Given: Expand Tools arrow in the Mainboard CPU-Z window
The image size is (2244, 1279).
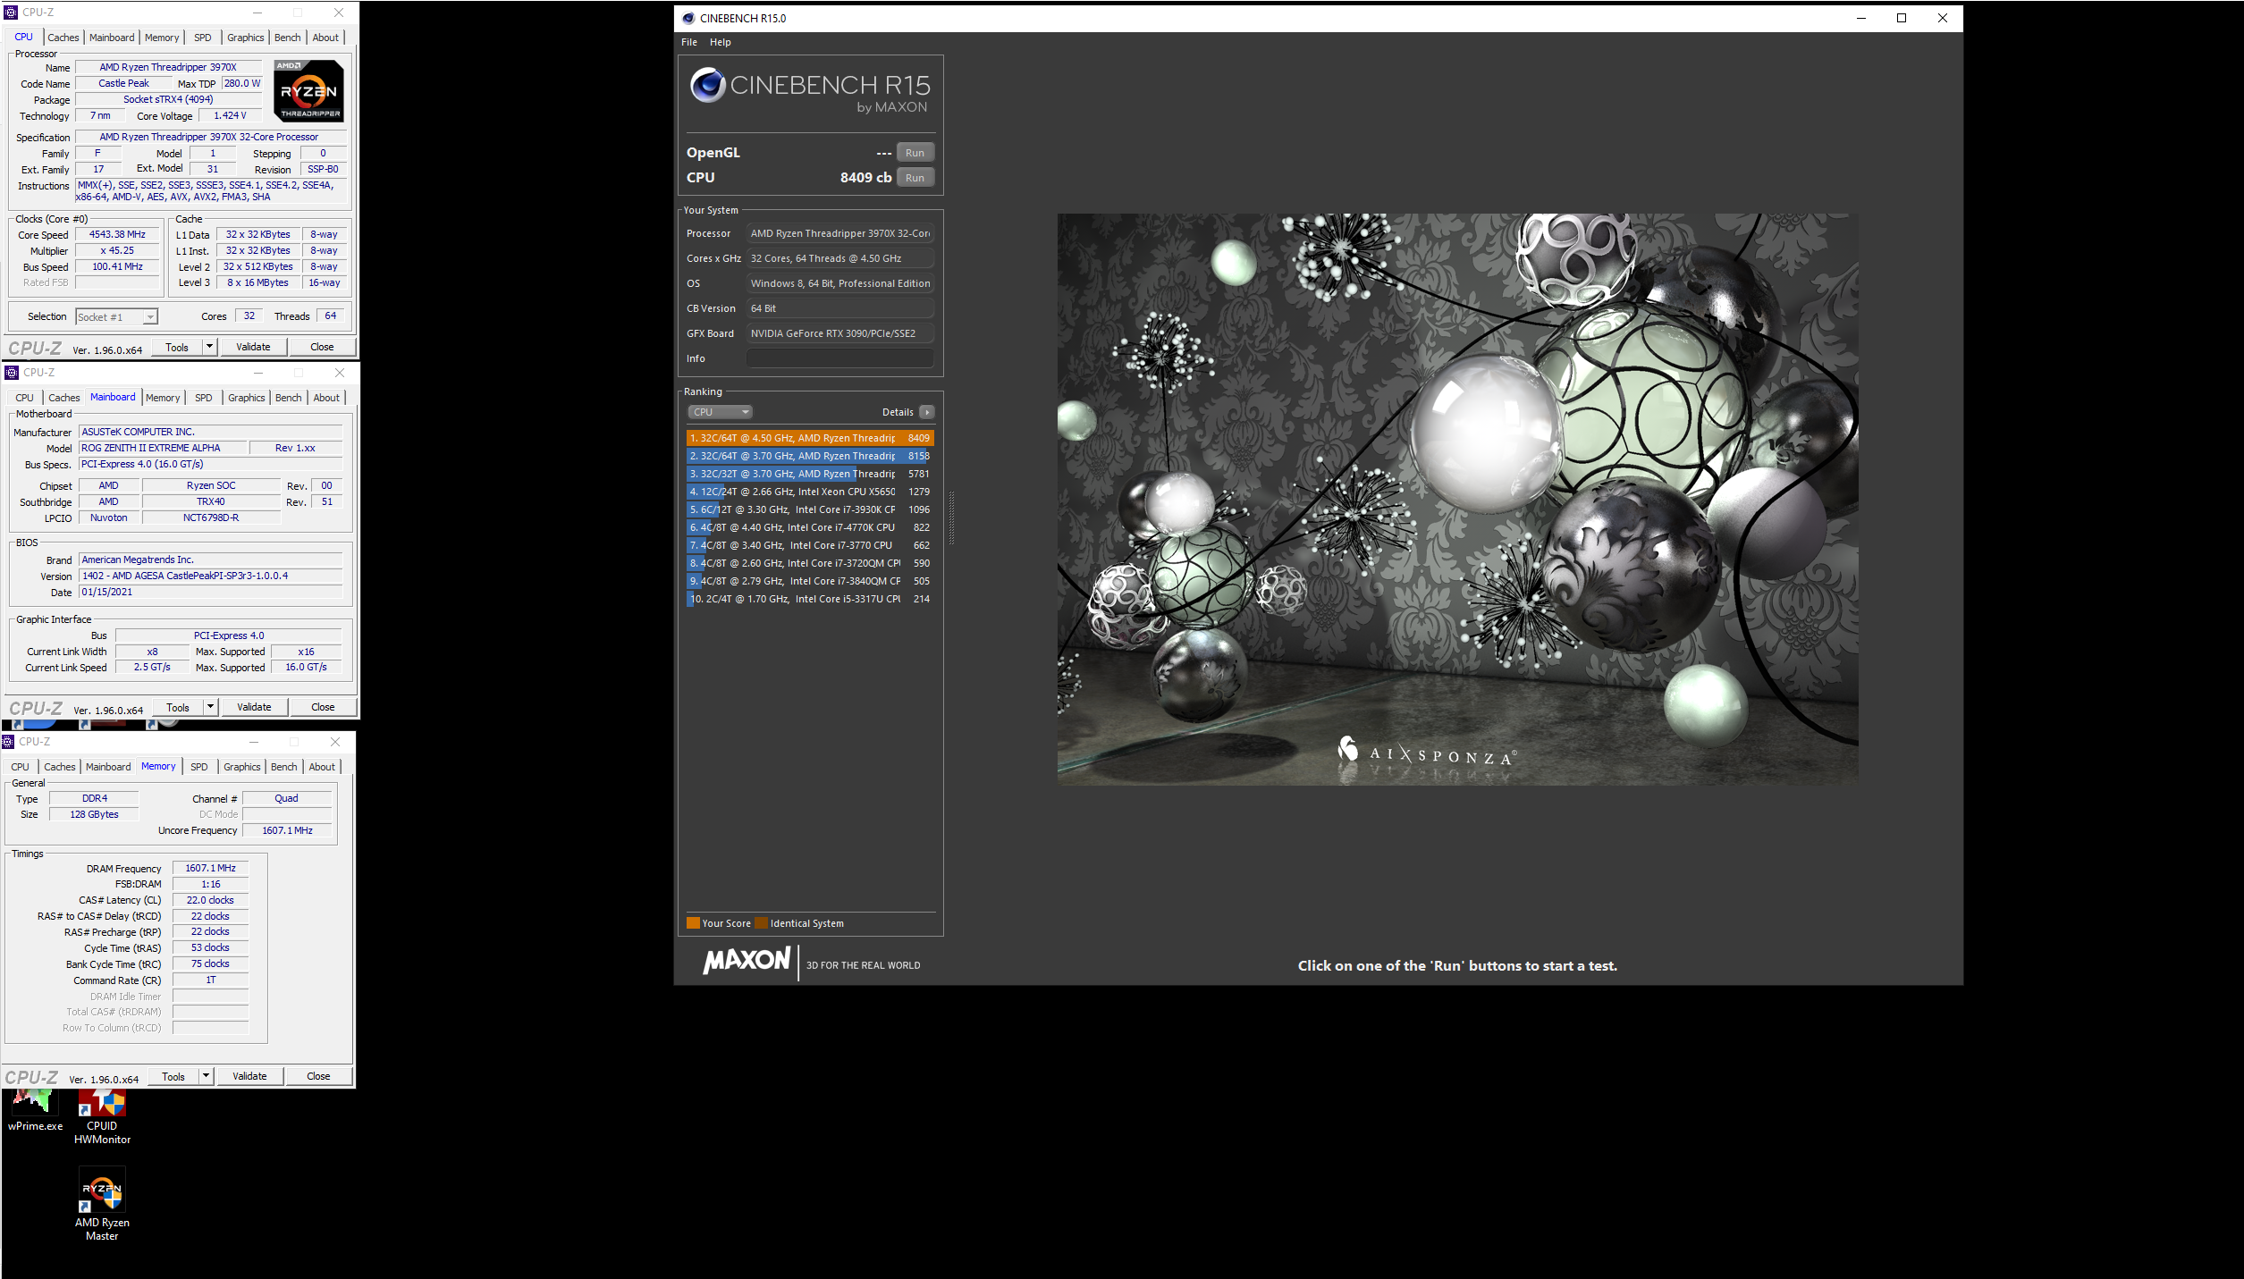Looking at the screenshot, I should [x=210, y=707].
